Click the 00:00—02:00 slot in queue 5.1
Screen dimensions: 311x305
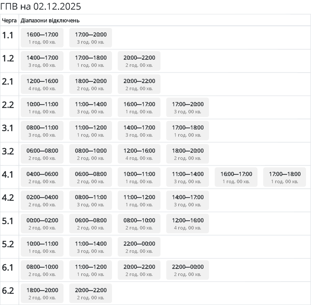tap(42, 224)
